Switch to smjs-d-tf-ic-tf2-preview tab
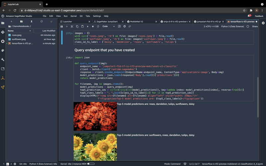Viewport: 266px width, 166px height. (x=176, y=22)
